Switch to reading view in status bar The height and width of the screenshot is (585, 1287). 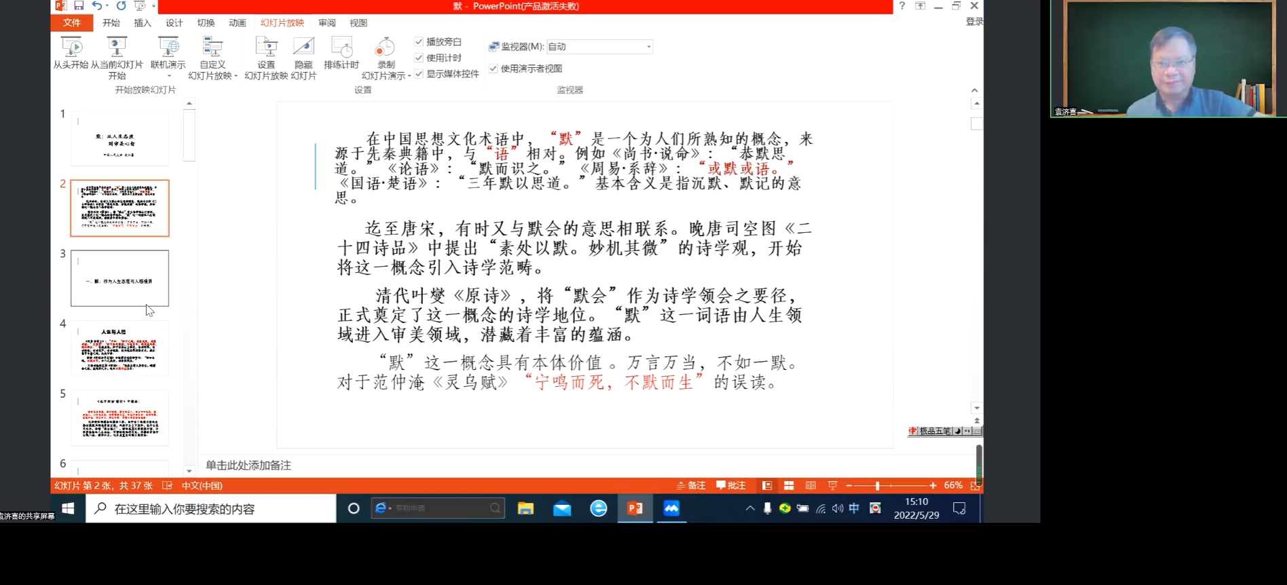[x=810, y=486]
